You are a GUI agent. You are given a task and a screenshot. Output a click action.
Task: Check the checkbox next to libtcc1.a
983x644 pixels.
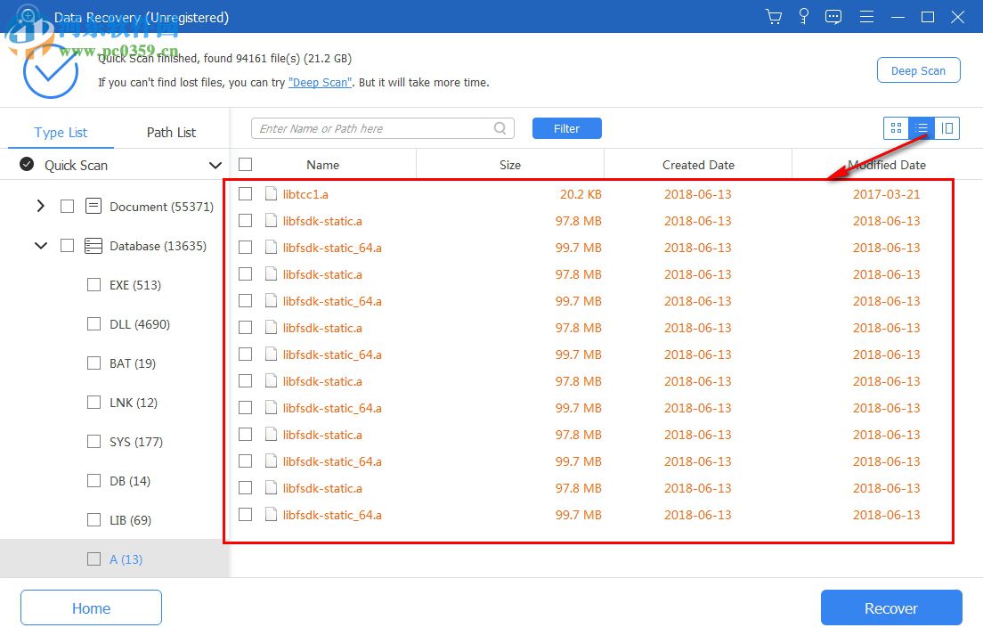pos(246,194)
